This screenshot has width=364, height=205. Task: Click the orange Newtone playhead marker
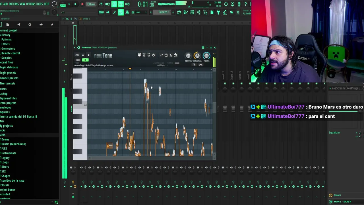pos(130,69)
